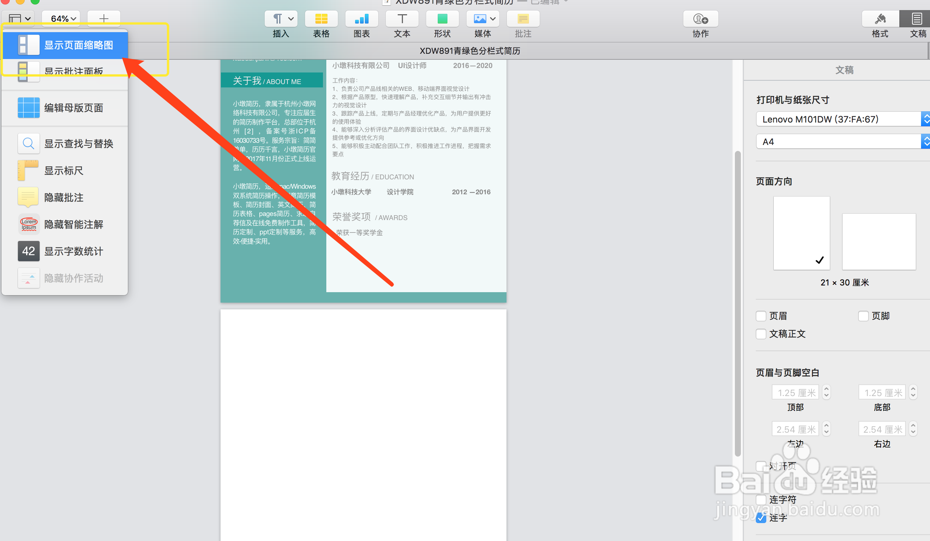This screenshot has height=541, width=930.
Task: Choose 显示页面缩略图 menu item
Action: (x=78, y=45)
